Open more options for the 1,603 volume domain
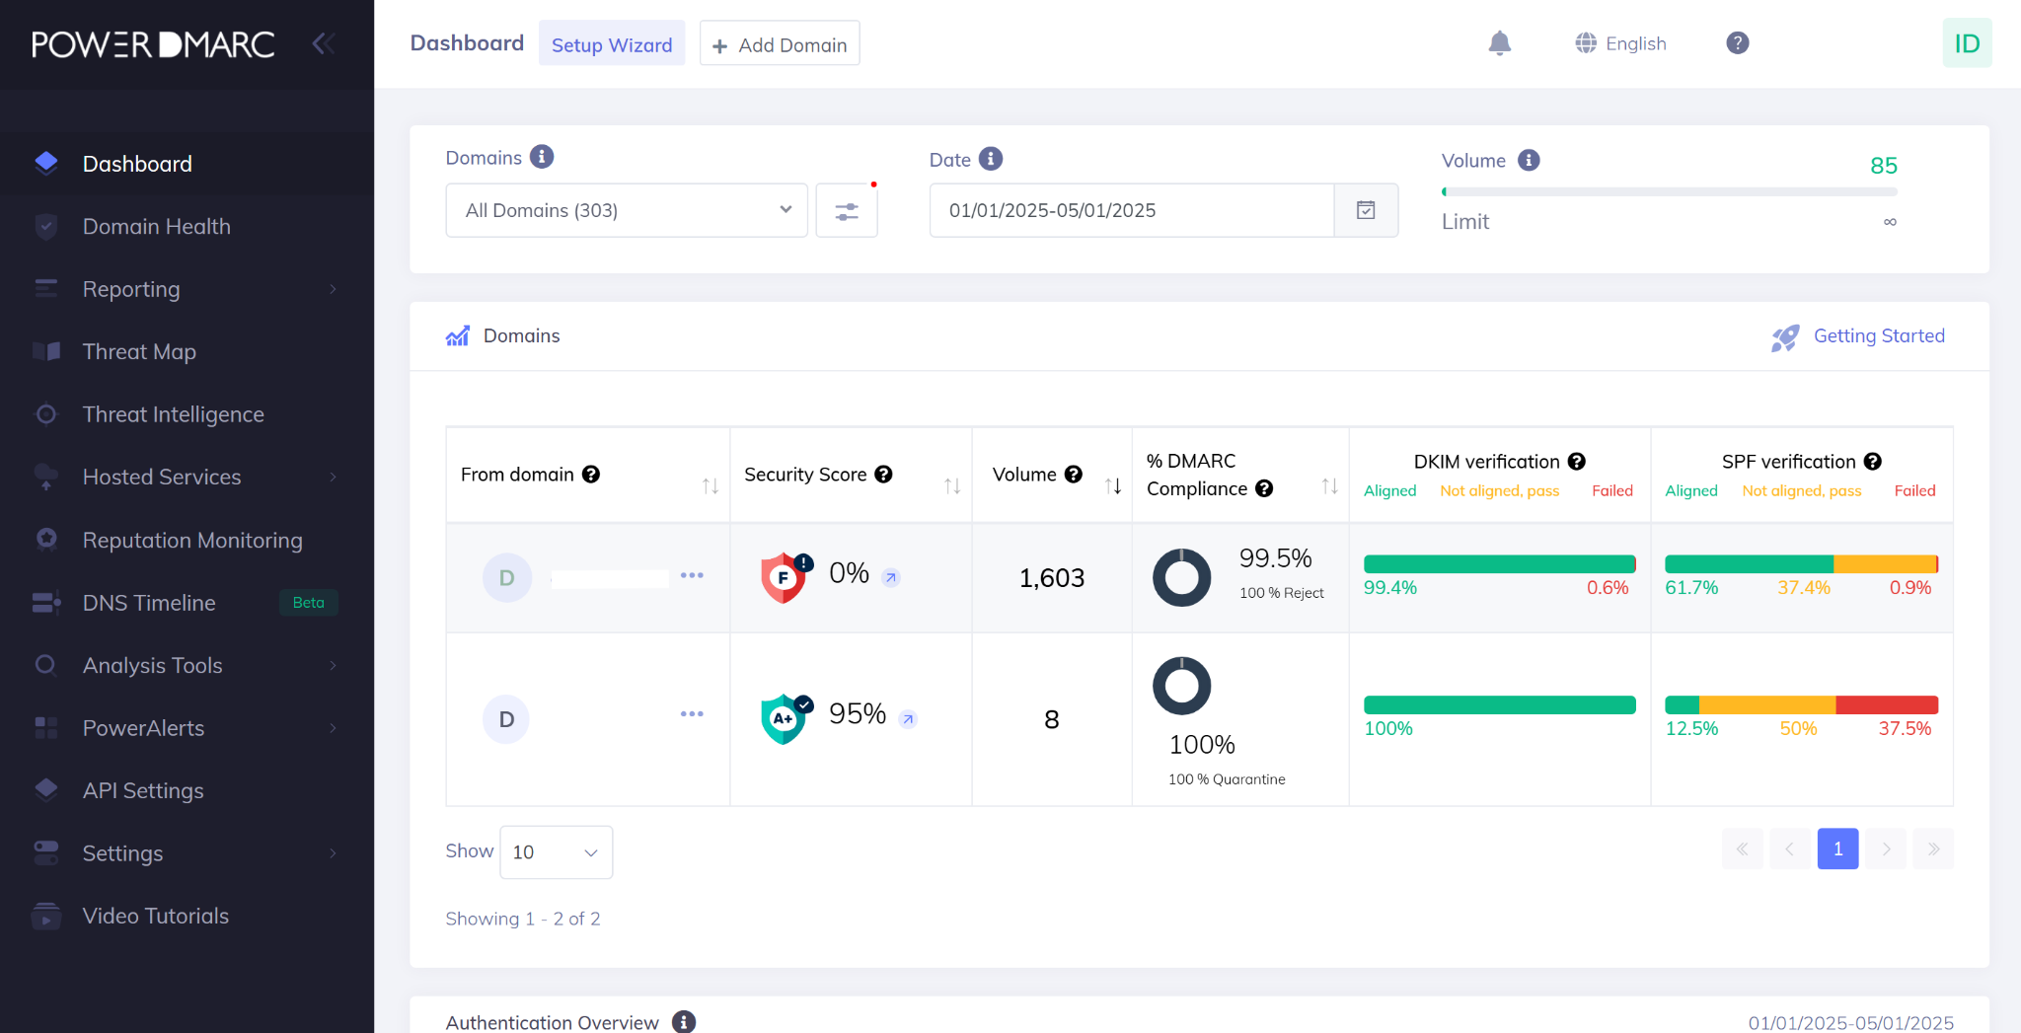This screenshot has height=1033, width=2021. pyautogui.click(x=692, y=575)
